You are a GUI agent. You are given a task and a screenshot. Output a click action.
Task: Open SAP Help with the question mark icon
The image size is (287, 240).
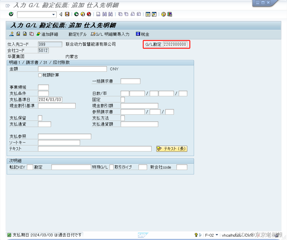tap(163, 14)
